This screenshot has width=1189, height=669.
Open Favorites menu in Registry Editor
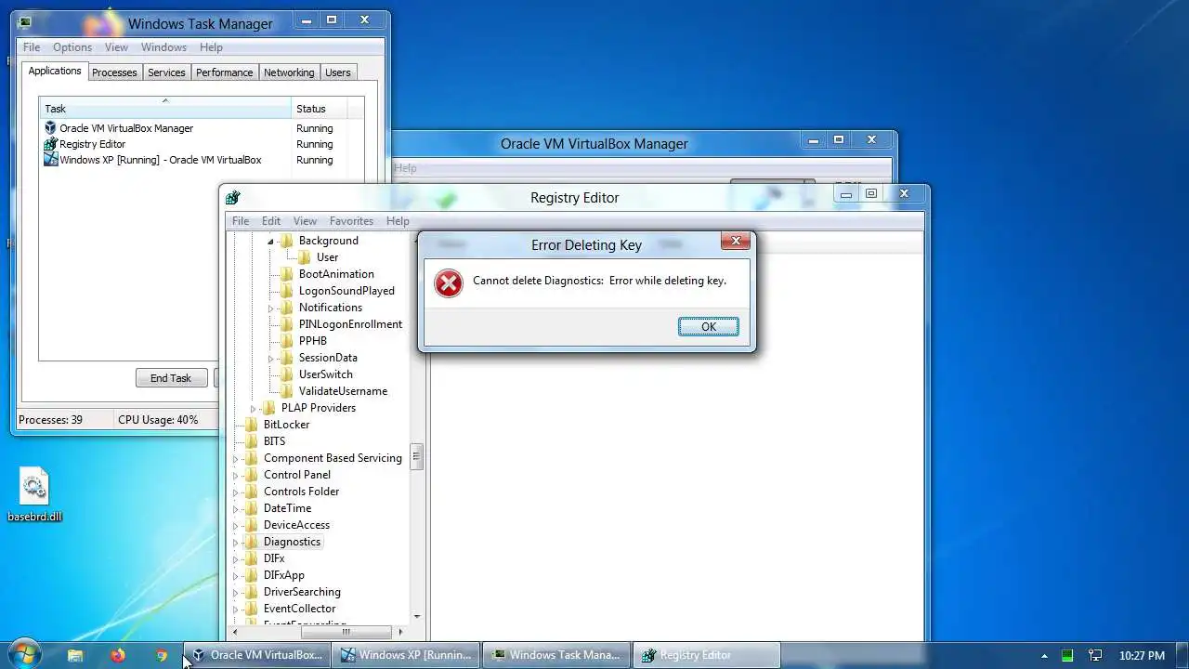351,221
